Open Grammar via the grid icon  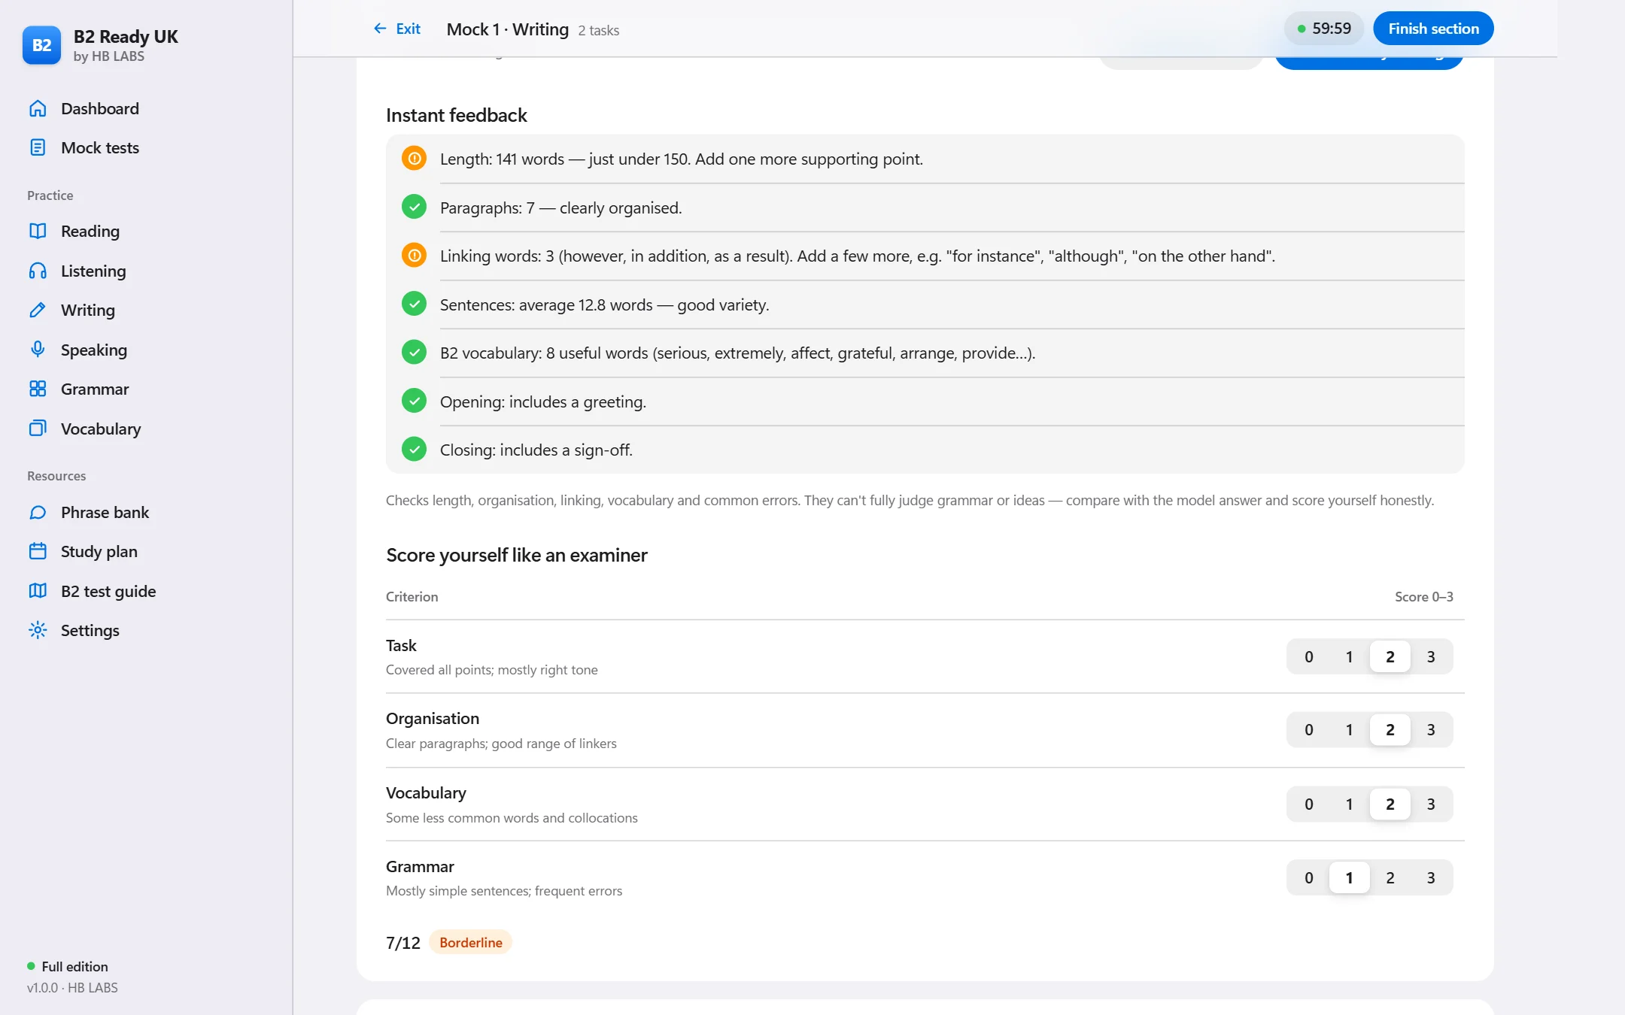pos(38,389)
